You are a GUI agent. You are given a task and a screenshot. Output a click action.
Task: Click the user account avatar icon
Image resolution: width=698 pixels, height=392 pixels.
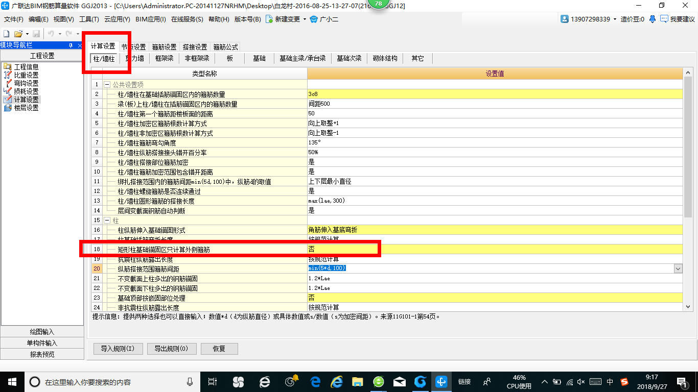click(565, 19)
